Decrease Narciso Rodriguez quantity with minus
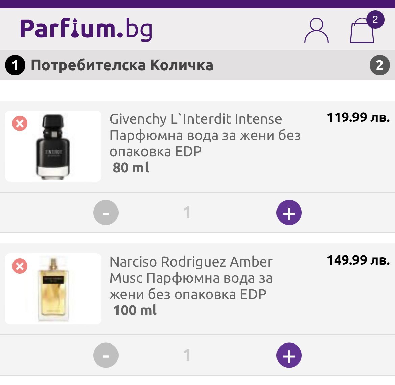Screen dimensions: 395x385 [x=106, y=356]
